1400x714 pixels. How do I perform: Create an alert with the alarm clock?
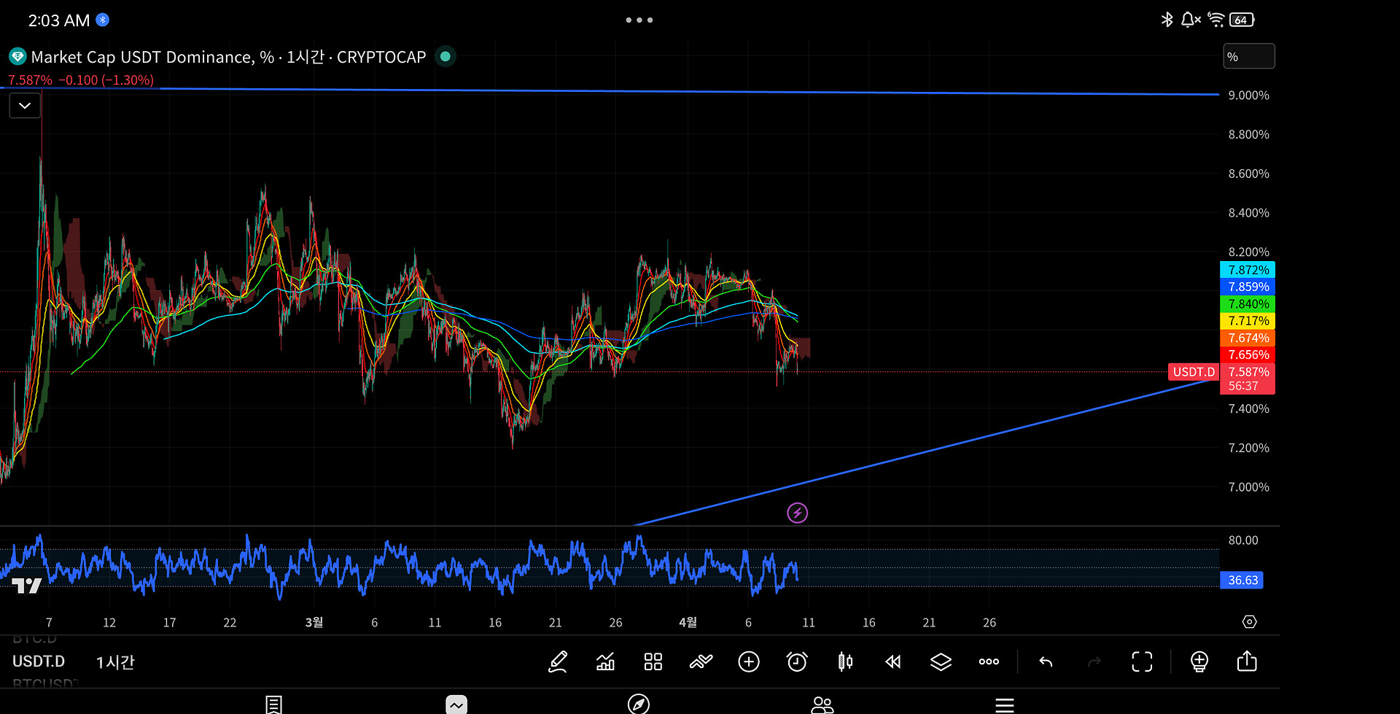coord(797,661)
